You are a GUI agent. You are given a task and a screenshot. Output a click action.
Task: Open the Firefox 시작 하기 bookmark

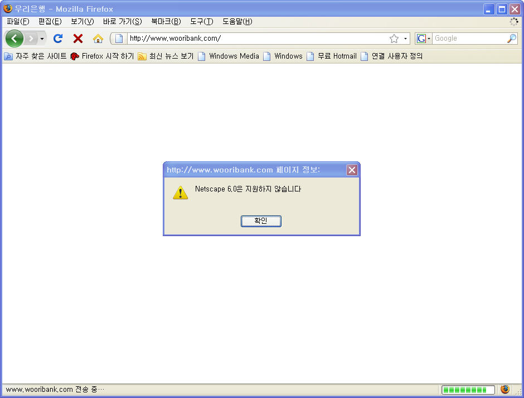click(102, 56)
